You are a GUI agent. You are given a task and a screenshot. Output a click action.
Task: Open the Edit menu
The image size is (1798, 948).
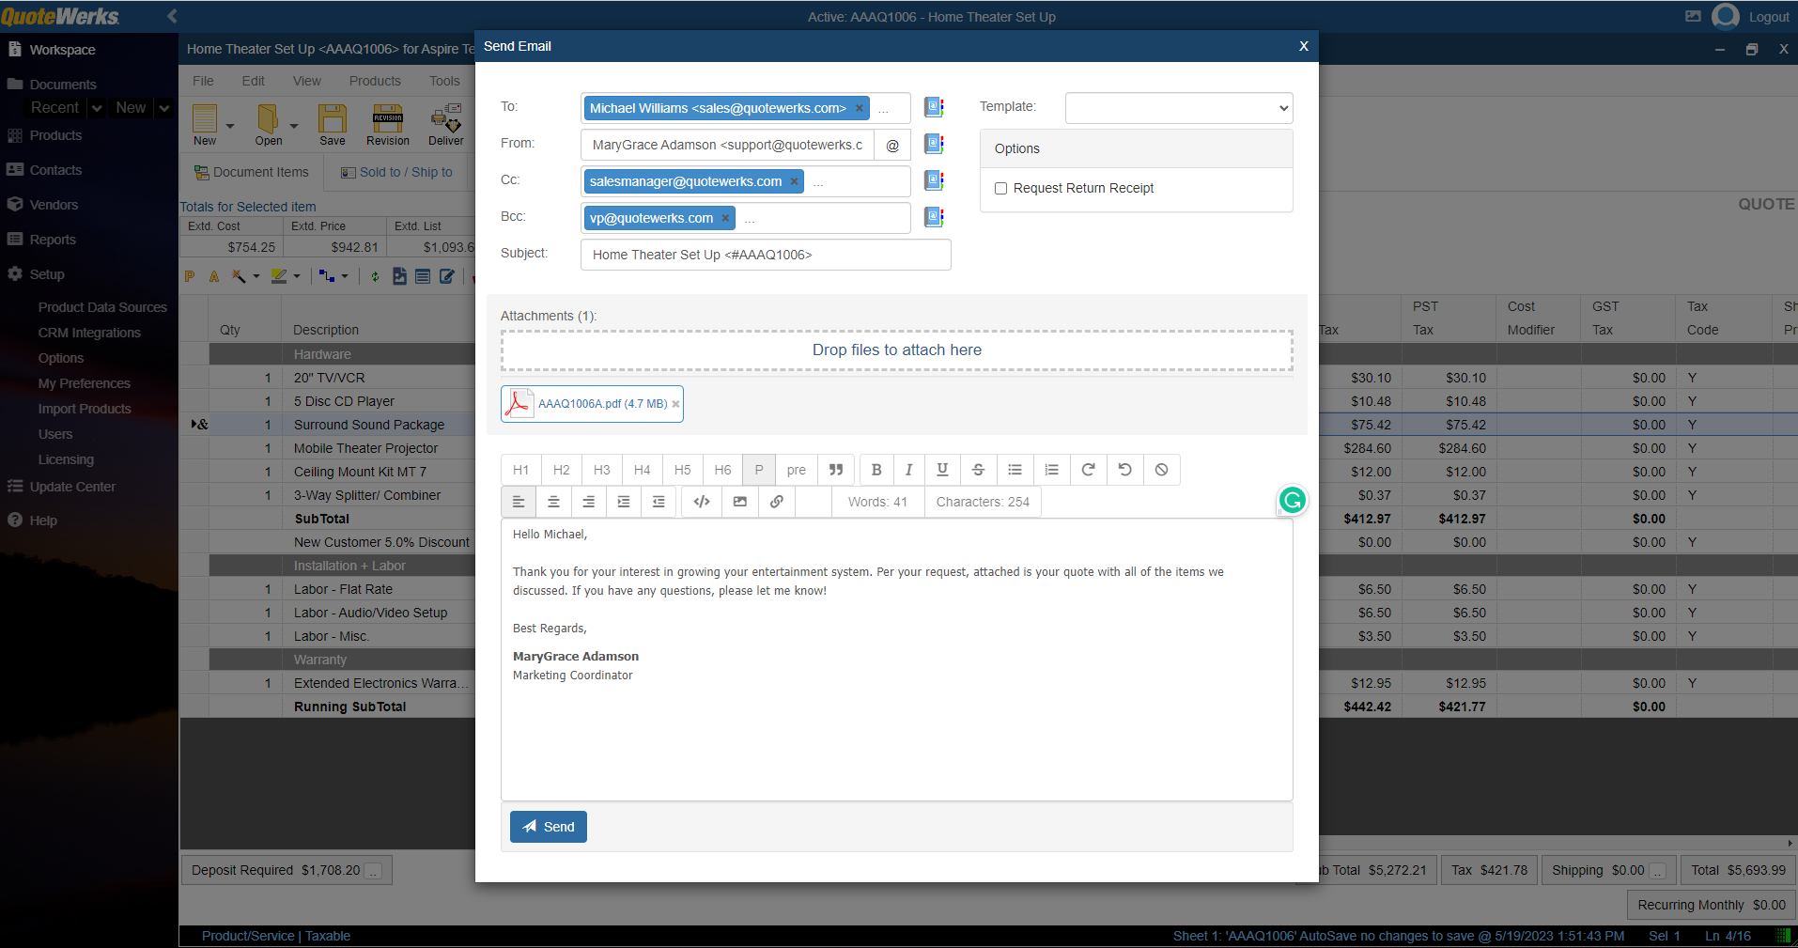click(x=253, y=81)
